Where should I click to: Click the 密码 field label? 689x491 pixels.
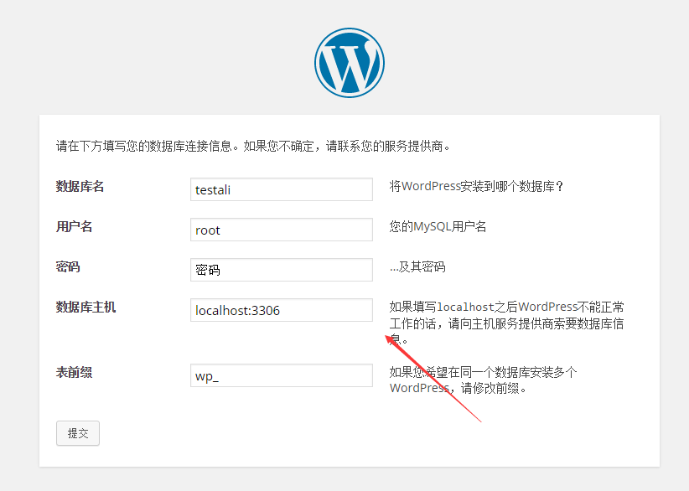point(68,267)
